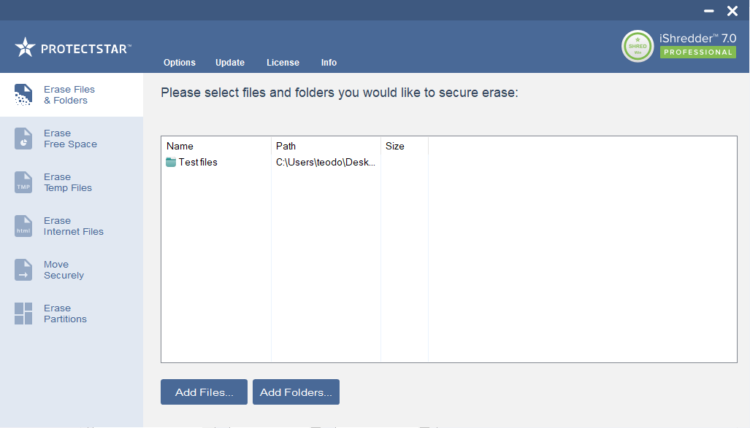Open the License menu

[x=283, y=63]
